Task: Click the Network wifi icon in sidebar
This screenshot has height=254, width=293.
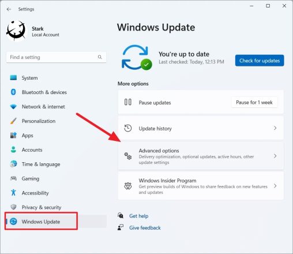Action: click(x=13, y=106)
